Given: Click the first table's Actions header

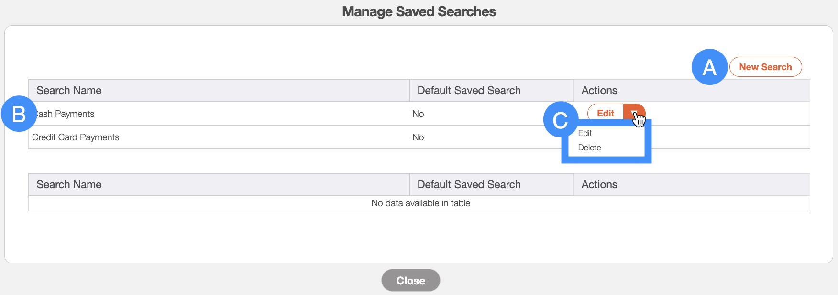Looking at the screenshot, I should click(x=599, y=91).
